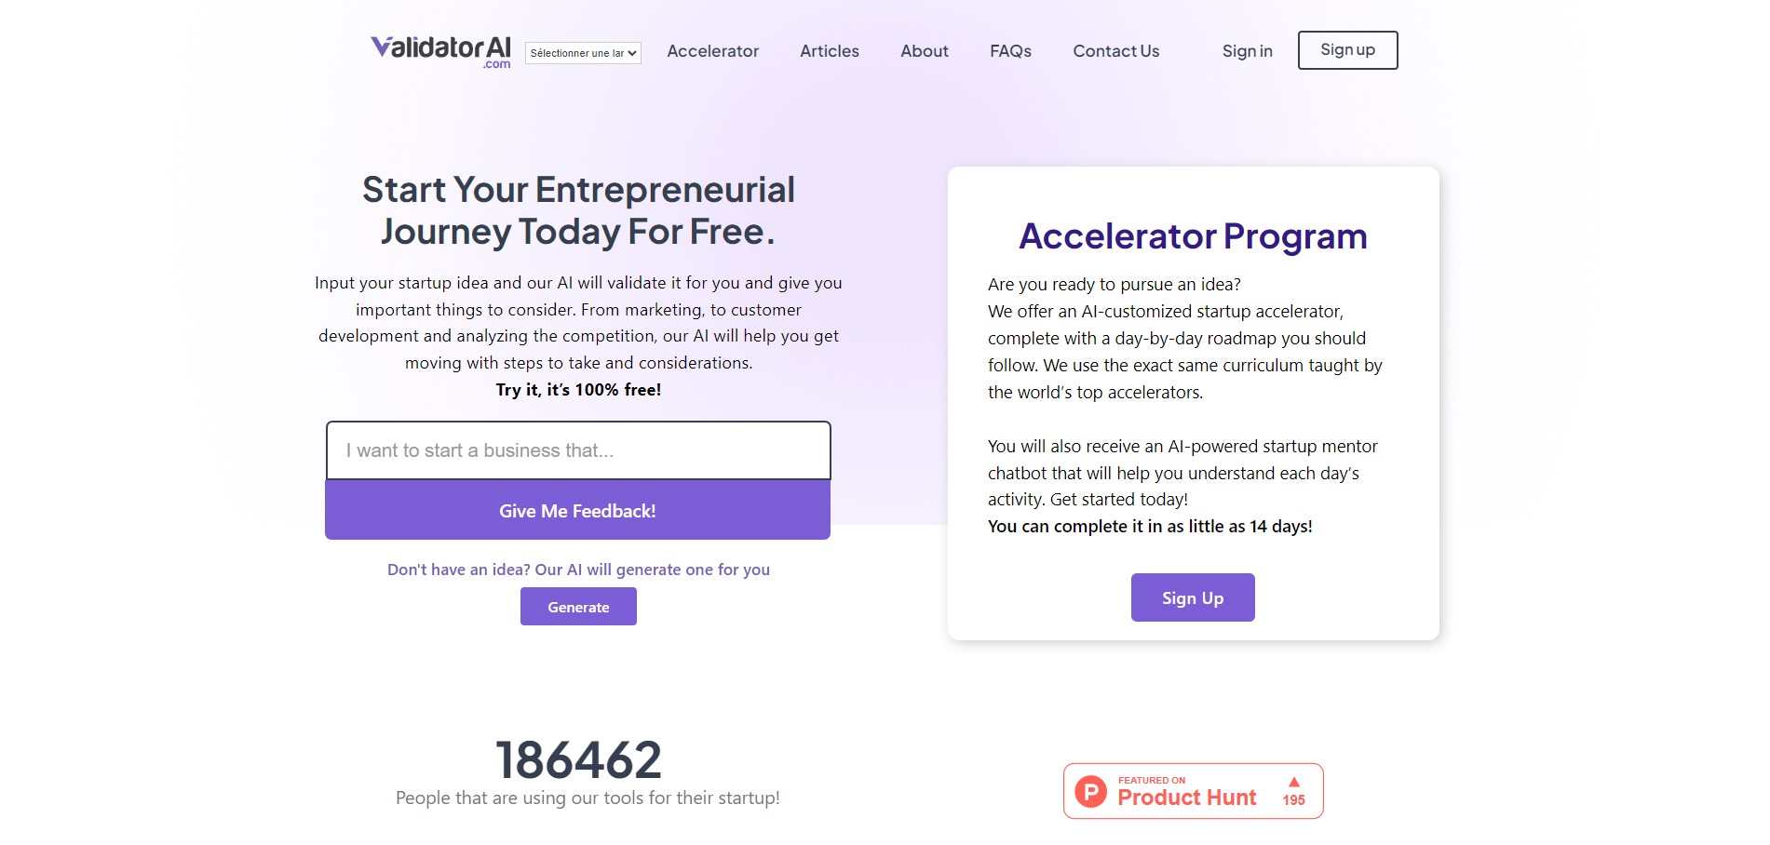
Task: Click the Accelerator Program heading
Action: [1193, 236]
